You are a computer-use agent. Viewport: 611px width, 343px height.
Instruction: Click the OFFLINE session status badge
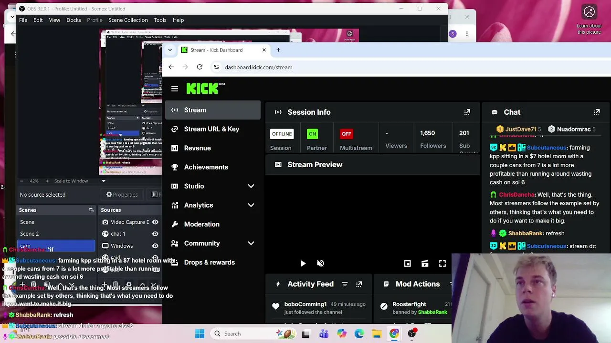coord(282,134)
